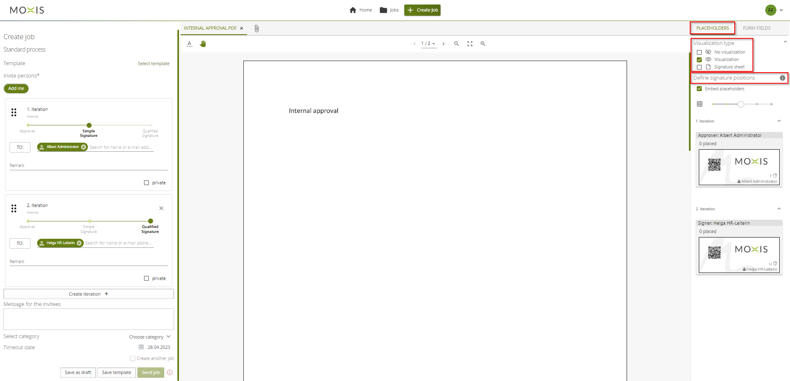Zoom in on the document
This screenshot has height=381, width=790.
(483, 44)
